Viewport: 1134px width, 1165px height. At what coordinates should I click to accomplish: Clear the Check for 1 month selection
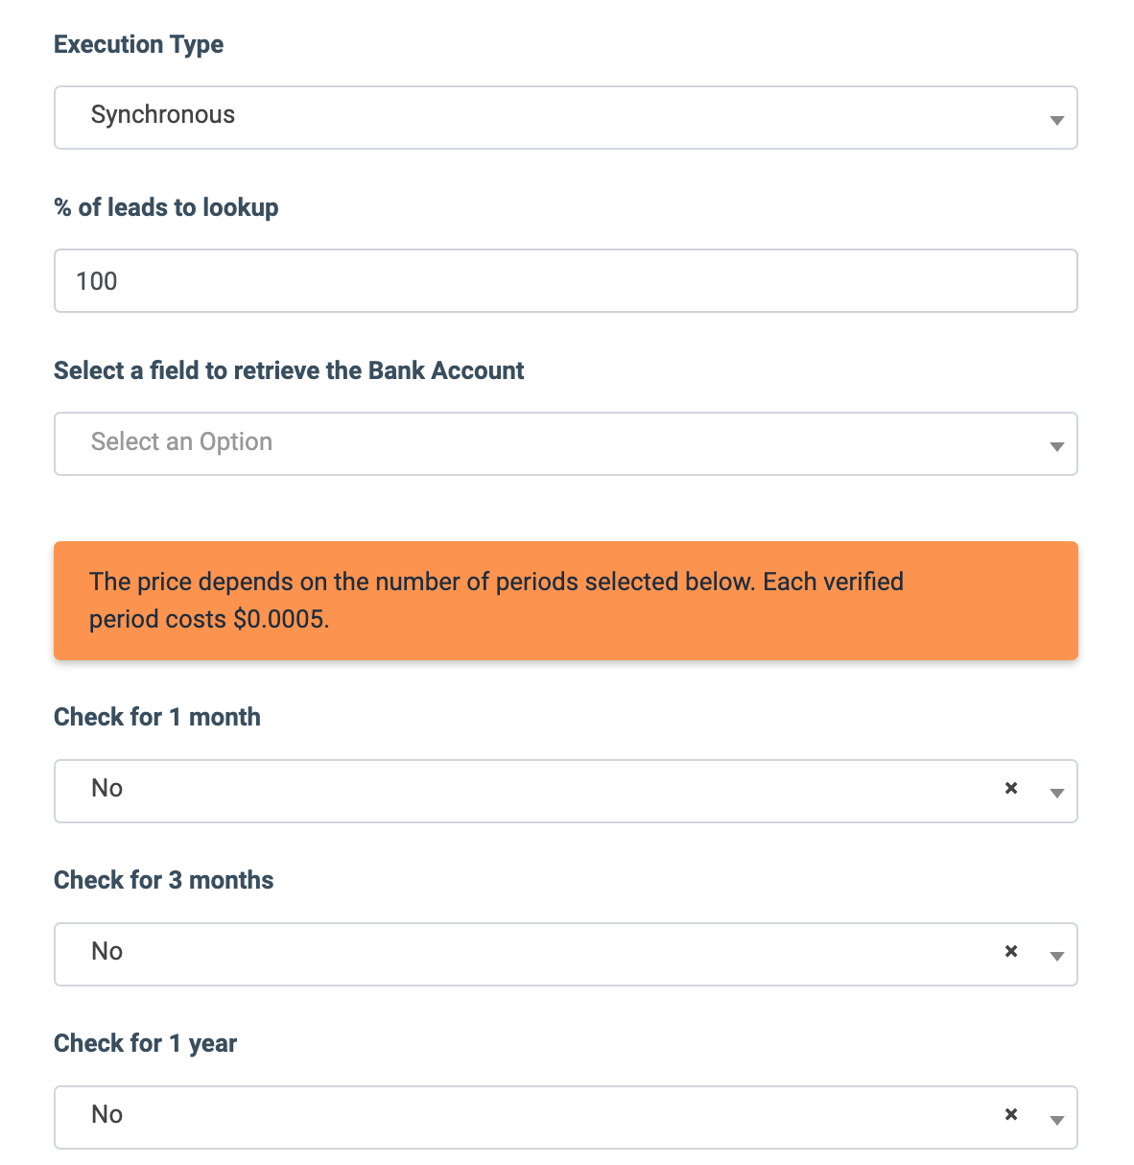pyautogui.click(x=1010, y=789)
